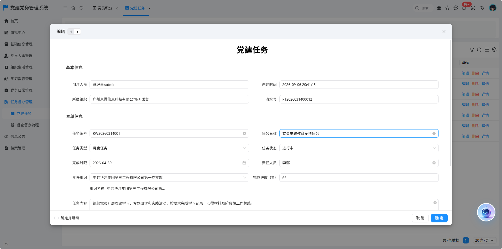Click the sidebar collapse hamburger icon

coord(65,8)
